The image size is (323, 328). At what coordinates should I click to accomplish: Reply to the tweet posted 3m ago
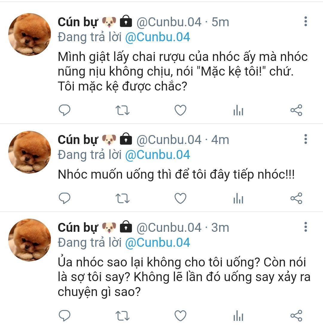[x=64, y=315]
